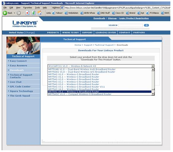Click the blue search Go arrow button
This screenshot has width=173, height=152.
click(146, 25)
